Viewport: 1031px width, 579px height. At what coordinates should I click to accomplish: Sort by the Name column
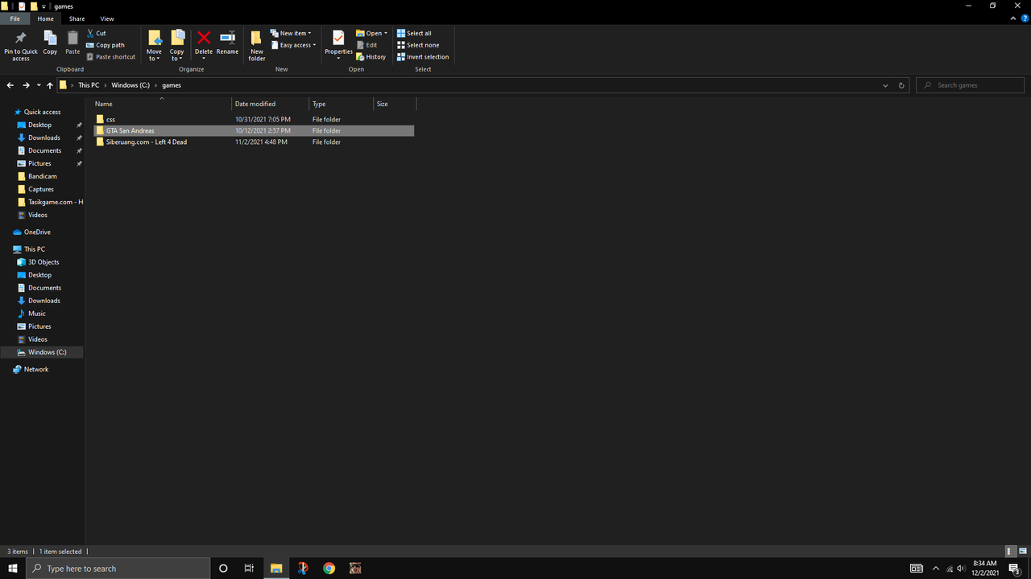tap(162, 104)
